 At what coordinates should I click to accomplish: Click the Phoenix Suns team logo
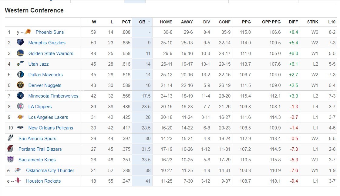click(28, 32)
